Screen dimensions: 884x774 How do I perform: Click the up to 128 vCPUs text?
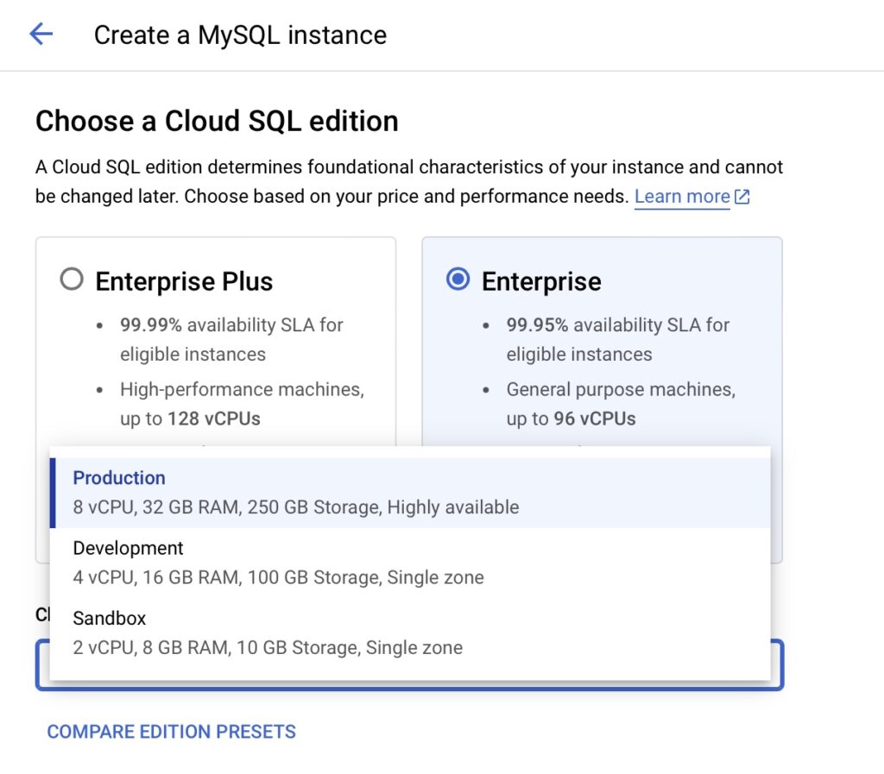[190, 419]
